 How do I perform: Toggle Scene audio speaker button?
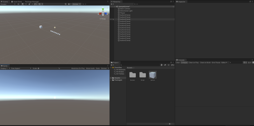(x=26, y=4)
